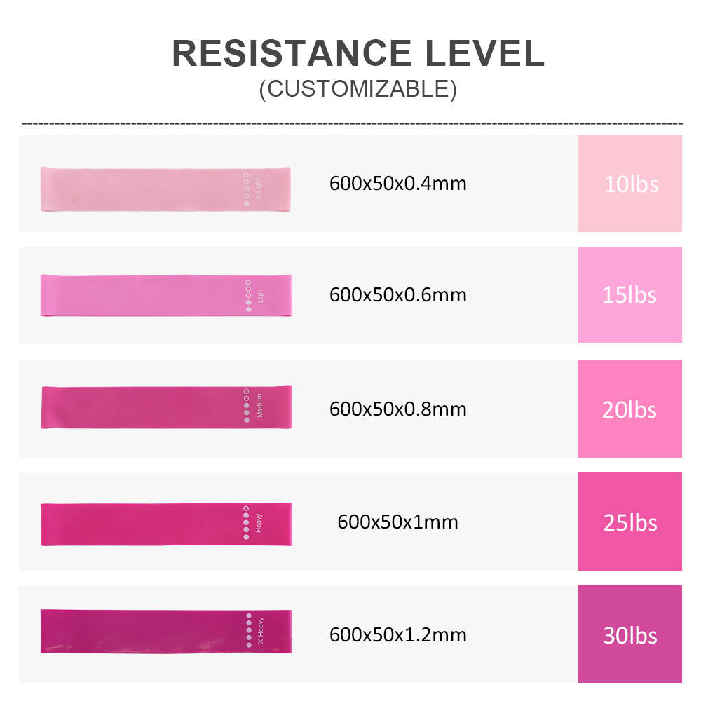Click the X-Heavy dark magenta band image
This screenshot has height=701, width=701.
coord(166,631)
